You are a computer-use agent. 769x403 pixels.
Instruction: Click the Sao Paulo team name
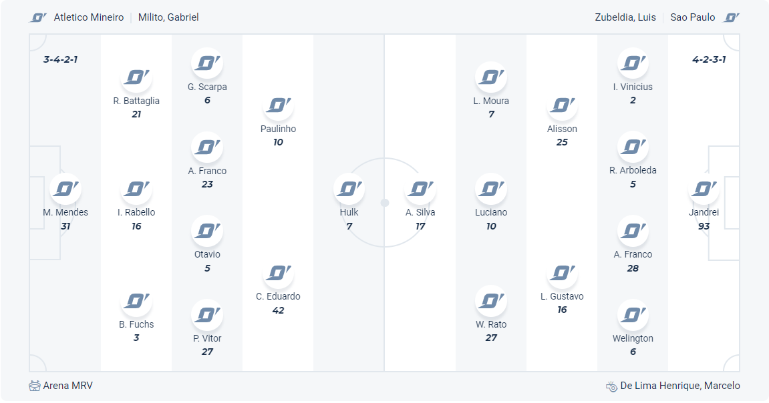point(693,17)
